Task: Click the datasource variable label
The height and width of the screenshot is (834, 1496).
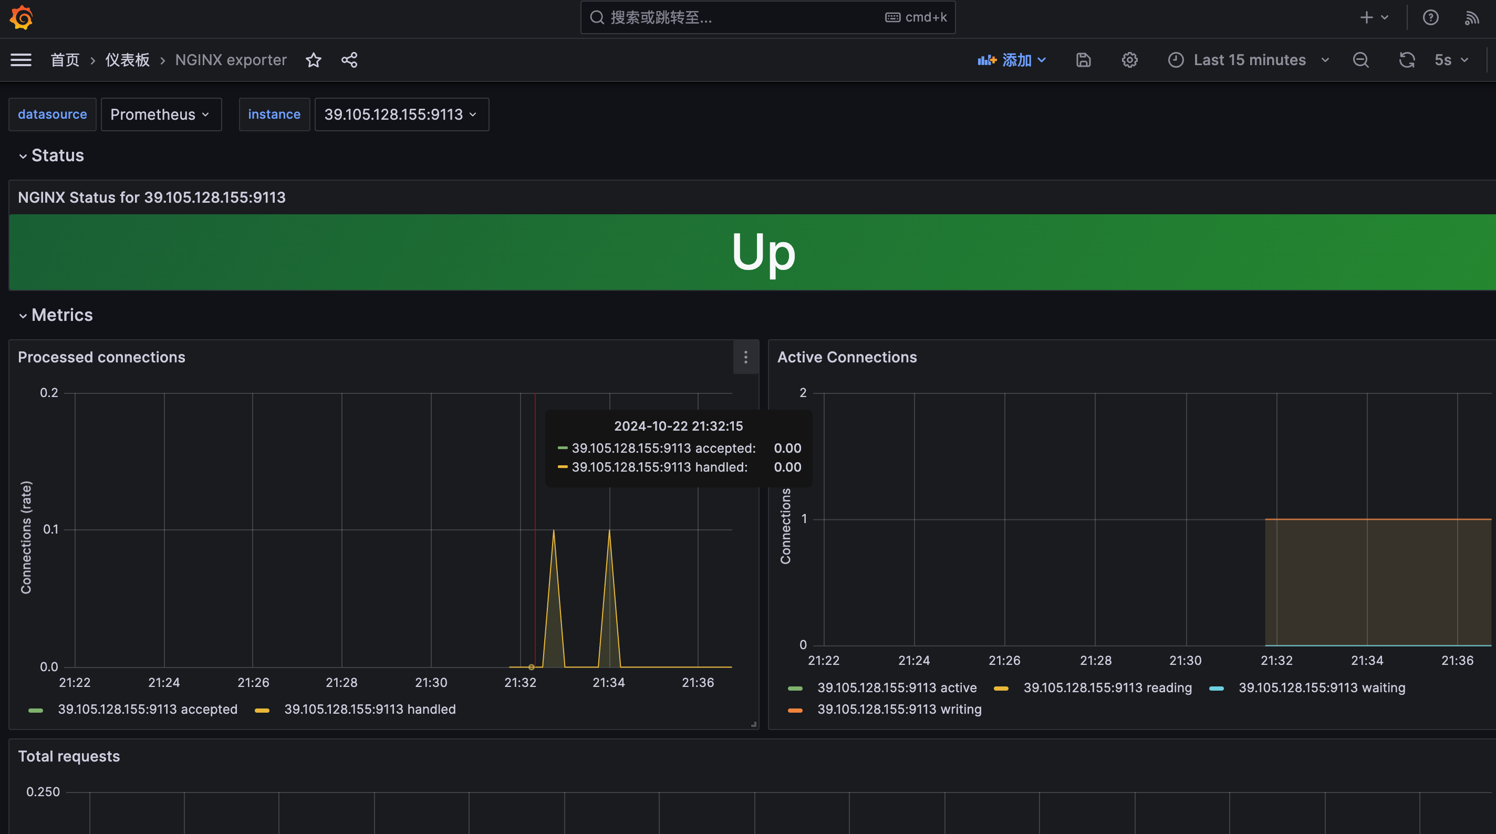Action: [x=53, y=114]
